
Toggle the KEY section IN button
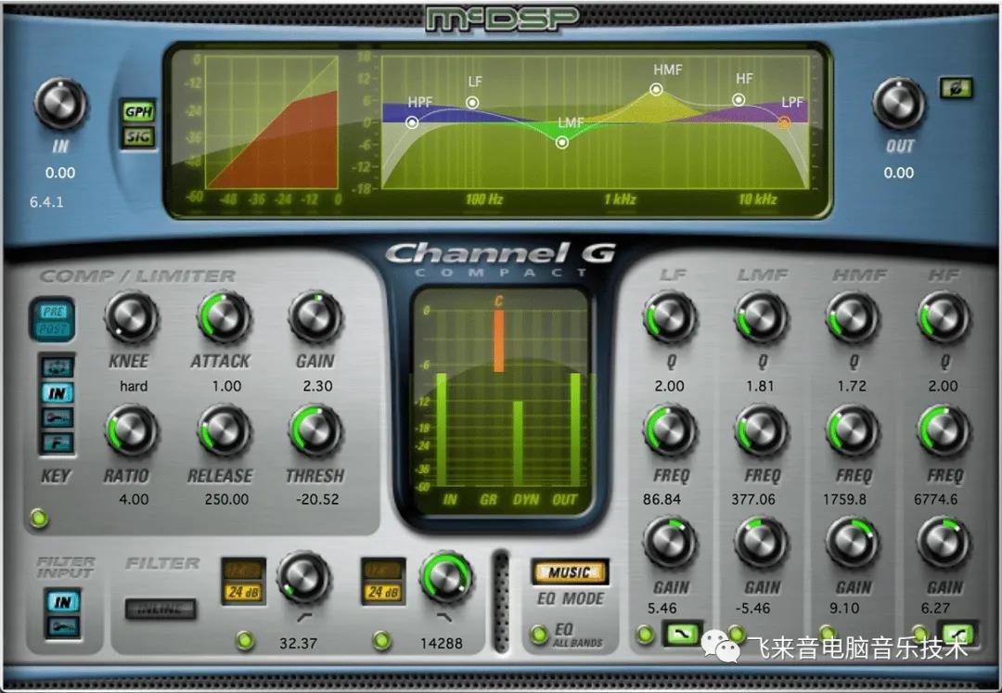pyautogui.click(x=58, y=392)
